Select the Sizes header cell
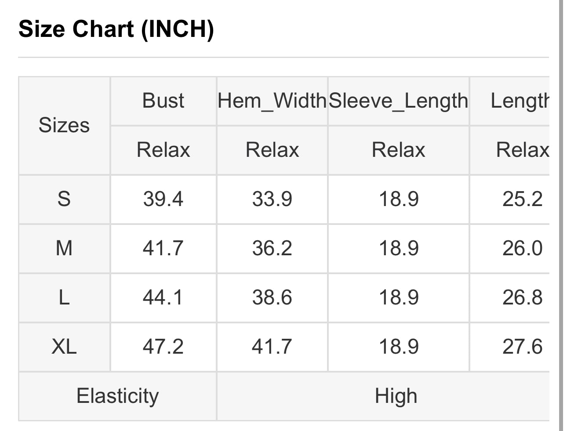This screenshot has height=431, width=567. [x=64, y=125]
